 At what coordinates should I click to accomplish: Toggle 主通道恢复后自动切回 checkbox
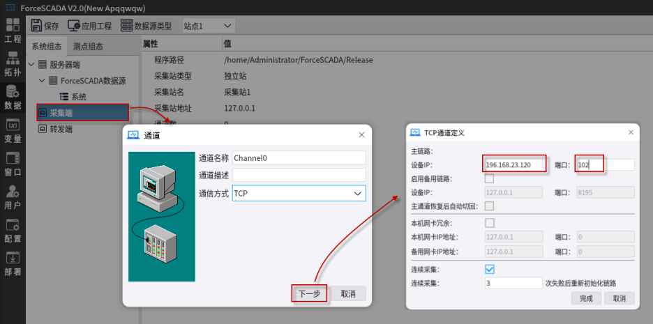click(x=489, y=206)
